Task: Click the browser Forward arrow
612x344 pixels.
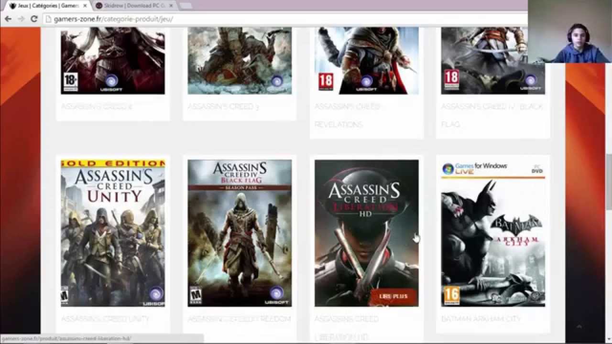Action: pos(21,19)
